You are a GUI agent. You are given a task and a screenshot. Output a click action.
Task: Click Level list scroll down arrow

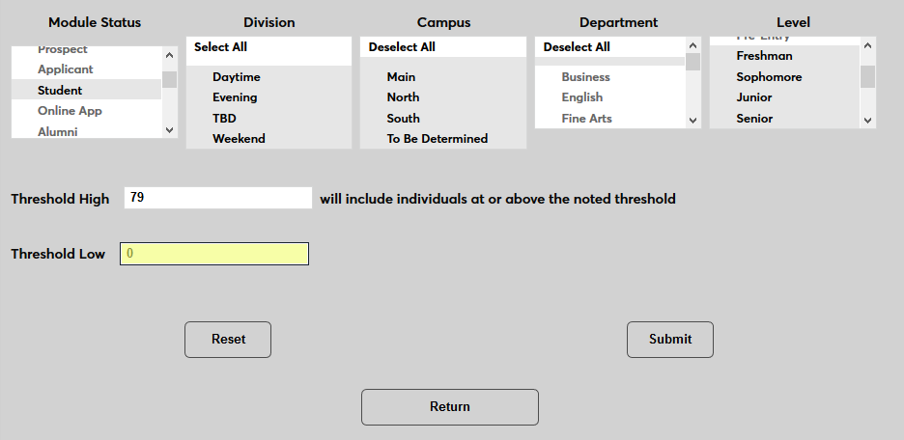[867, 121]
